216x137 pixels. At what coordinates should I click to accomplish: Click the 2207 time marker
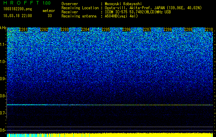pos(147,29)
